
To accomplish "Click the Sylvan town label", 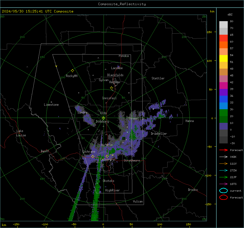I will (x=104, y=80).
